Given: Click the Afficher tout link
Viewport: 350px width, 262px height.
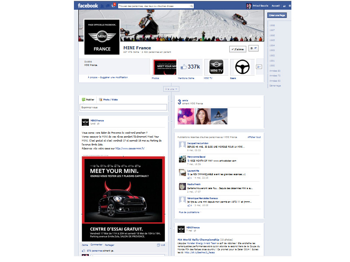Looking at the screenshot, I should (x=254, y=137).
